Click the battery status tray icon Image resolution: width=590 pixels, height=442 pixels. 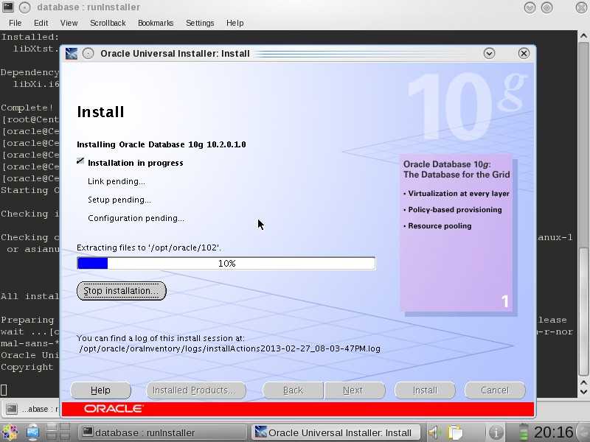(523, 432)
